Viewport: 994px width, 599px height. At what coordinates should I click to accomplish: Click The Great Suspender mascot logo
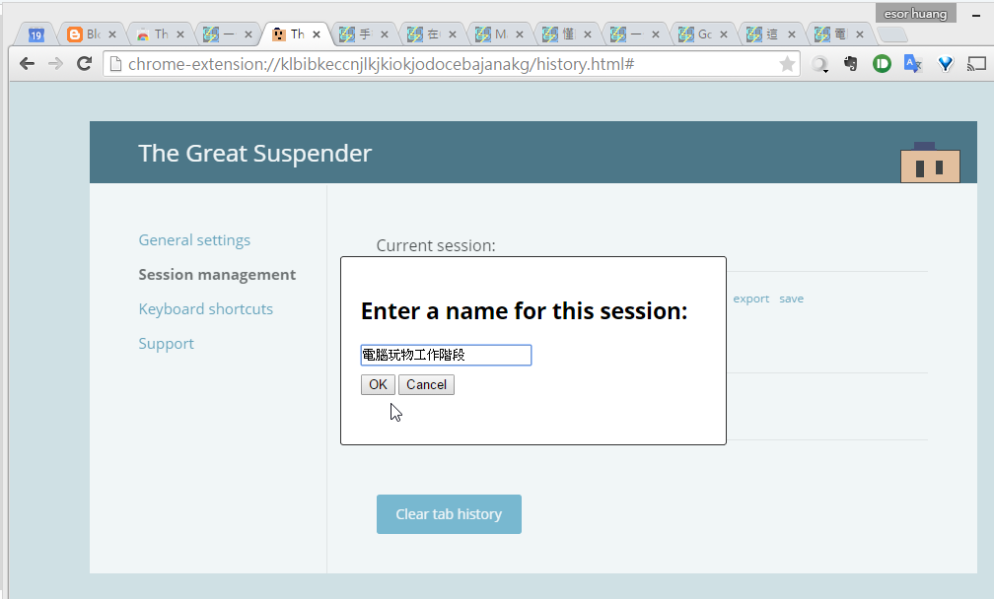930,163
